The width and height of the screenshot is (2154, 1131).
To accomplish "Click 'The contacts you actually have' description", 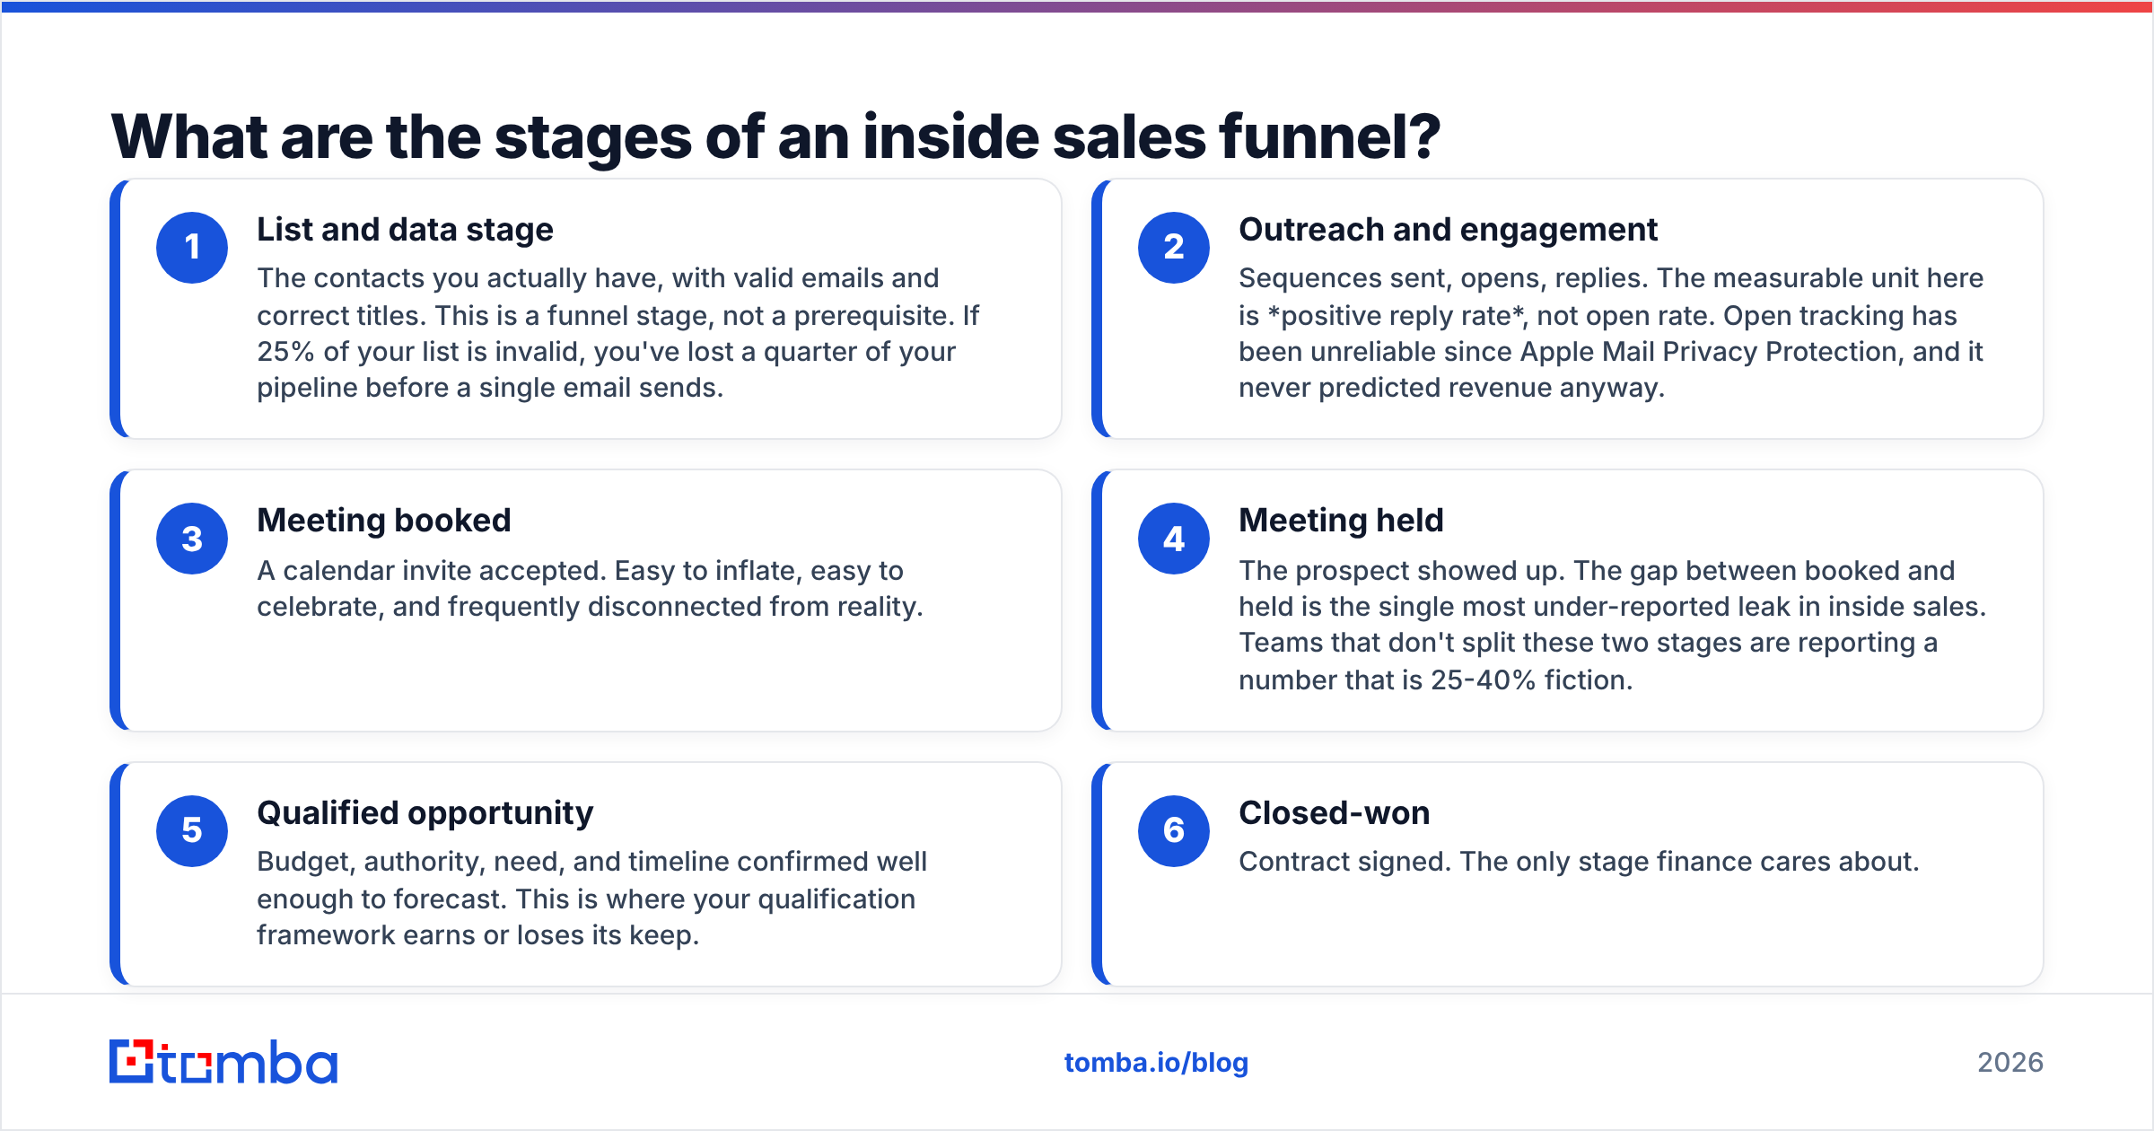I will pos(617,333).
